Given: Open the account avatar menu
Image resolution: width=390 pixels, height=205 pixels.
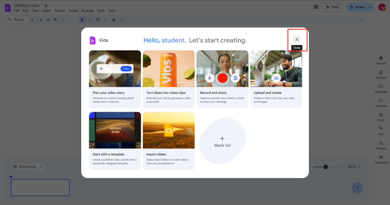Looking at the screenshot, I should [382, 7].
